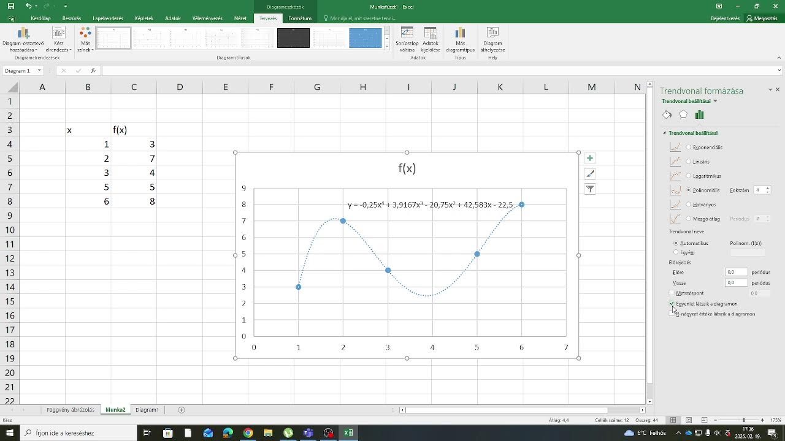Open Fill & Line paint bucket tab
Screen dimensions: 785x441
667,115
